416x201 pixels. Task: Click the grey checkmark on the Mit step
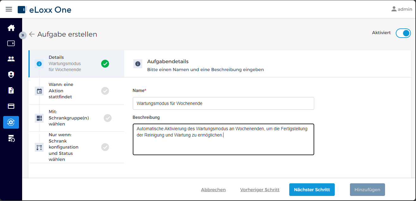coord(107,118)
